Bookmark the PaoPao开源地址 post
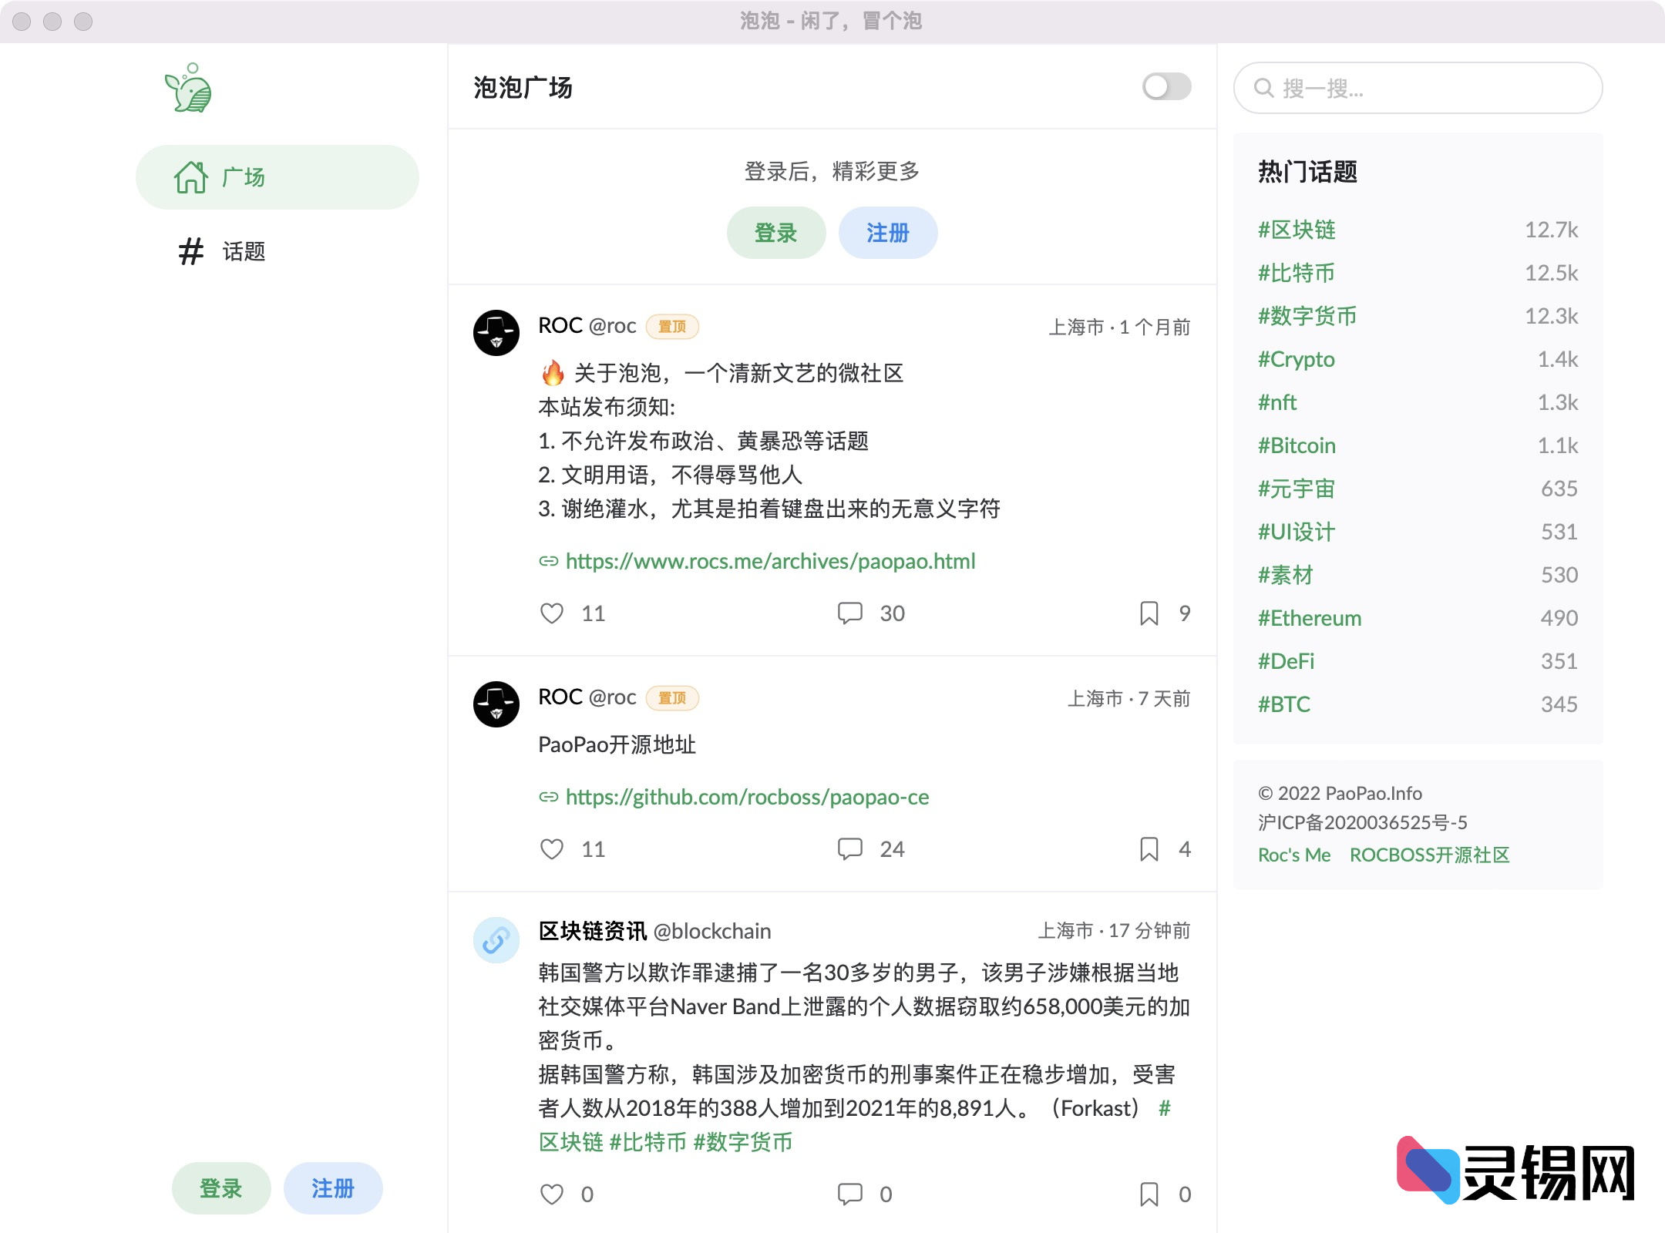Screen dimensions: 1665x1233 (x=1148, y=848)
